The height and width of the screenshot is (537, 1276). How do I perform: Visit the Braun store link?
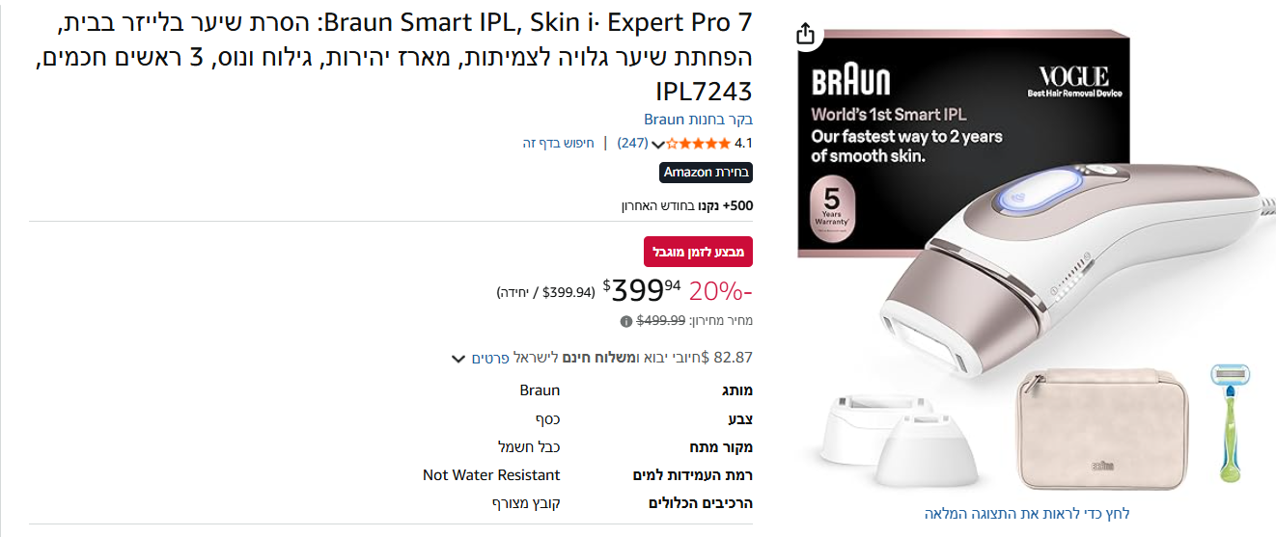[x=698, y=120]
